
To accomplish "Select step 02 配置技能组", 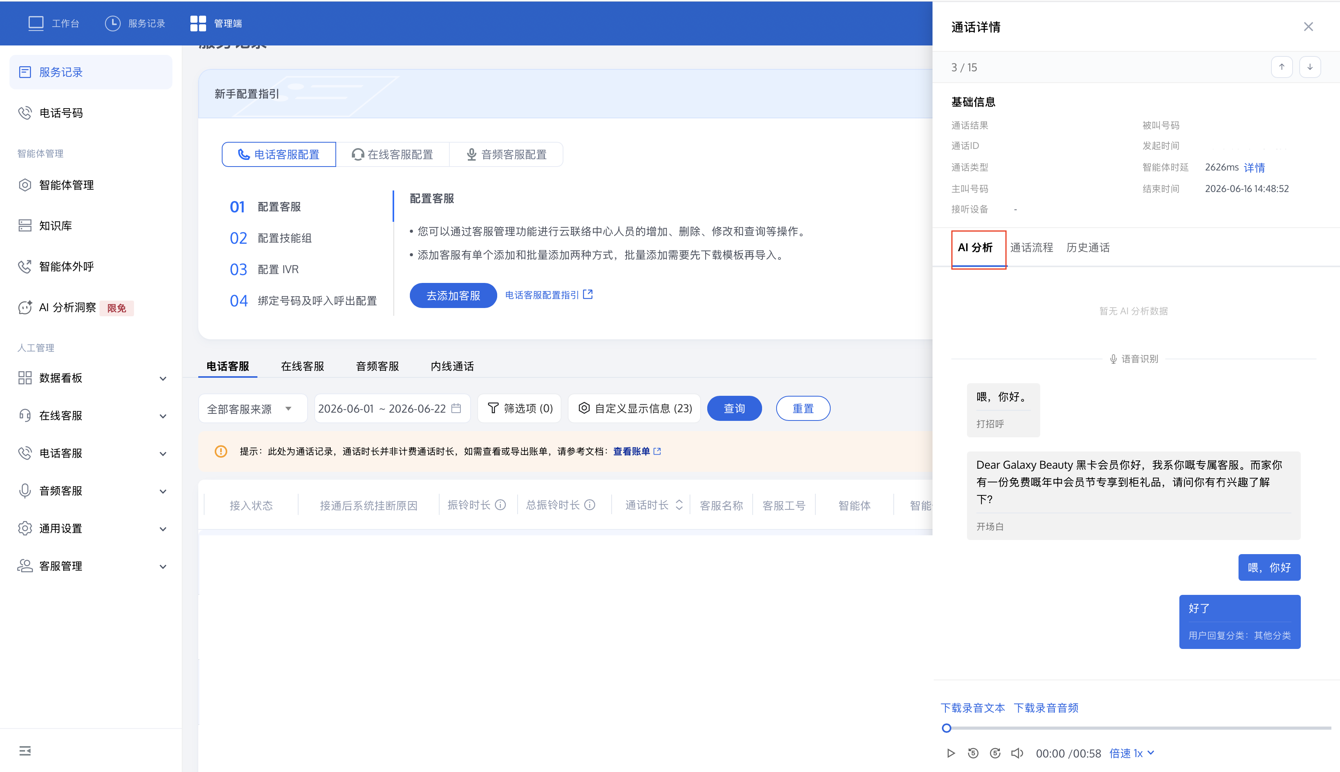I will (x=271, y=238).
